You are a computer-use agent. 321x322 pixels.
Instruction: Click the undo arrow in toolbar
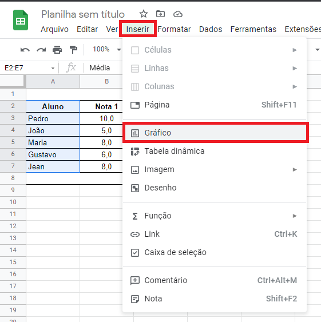25,50
